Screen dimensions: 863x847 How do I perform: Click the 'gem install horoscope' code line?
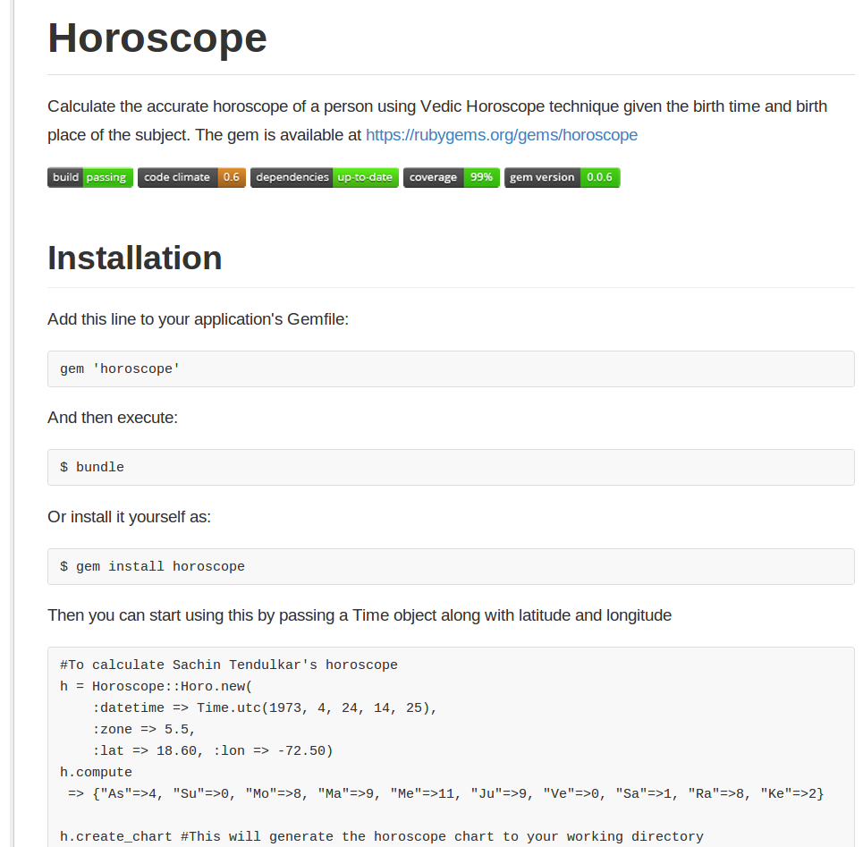pyautogui.click(x=152, y=566)
